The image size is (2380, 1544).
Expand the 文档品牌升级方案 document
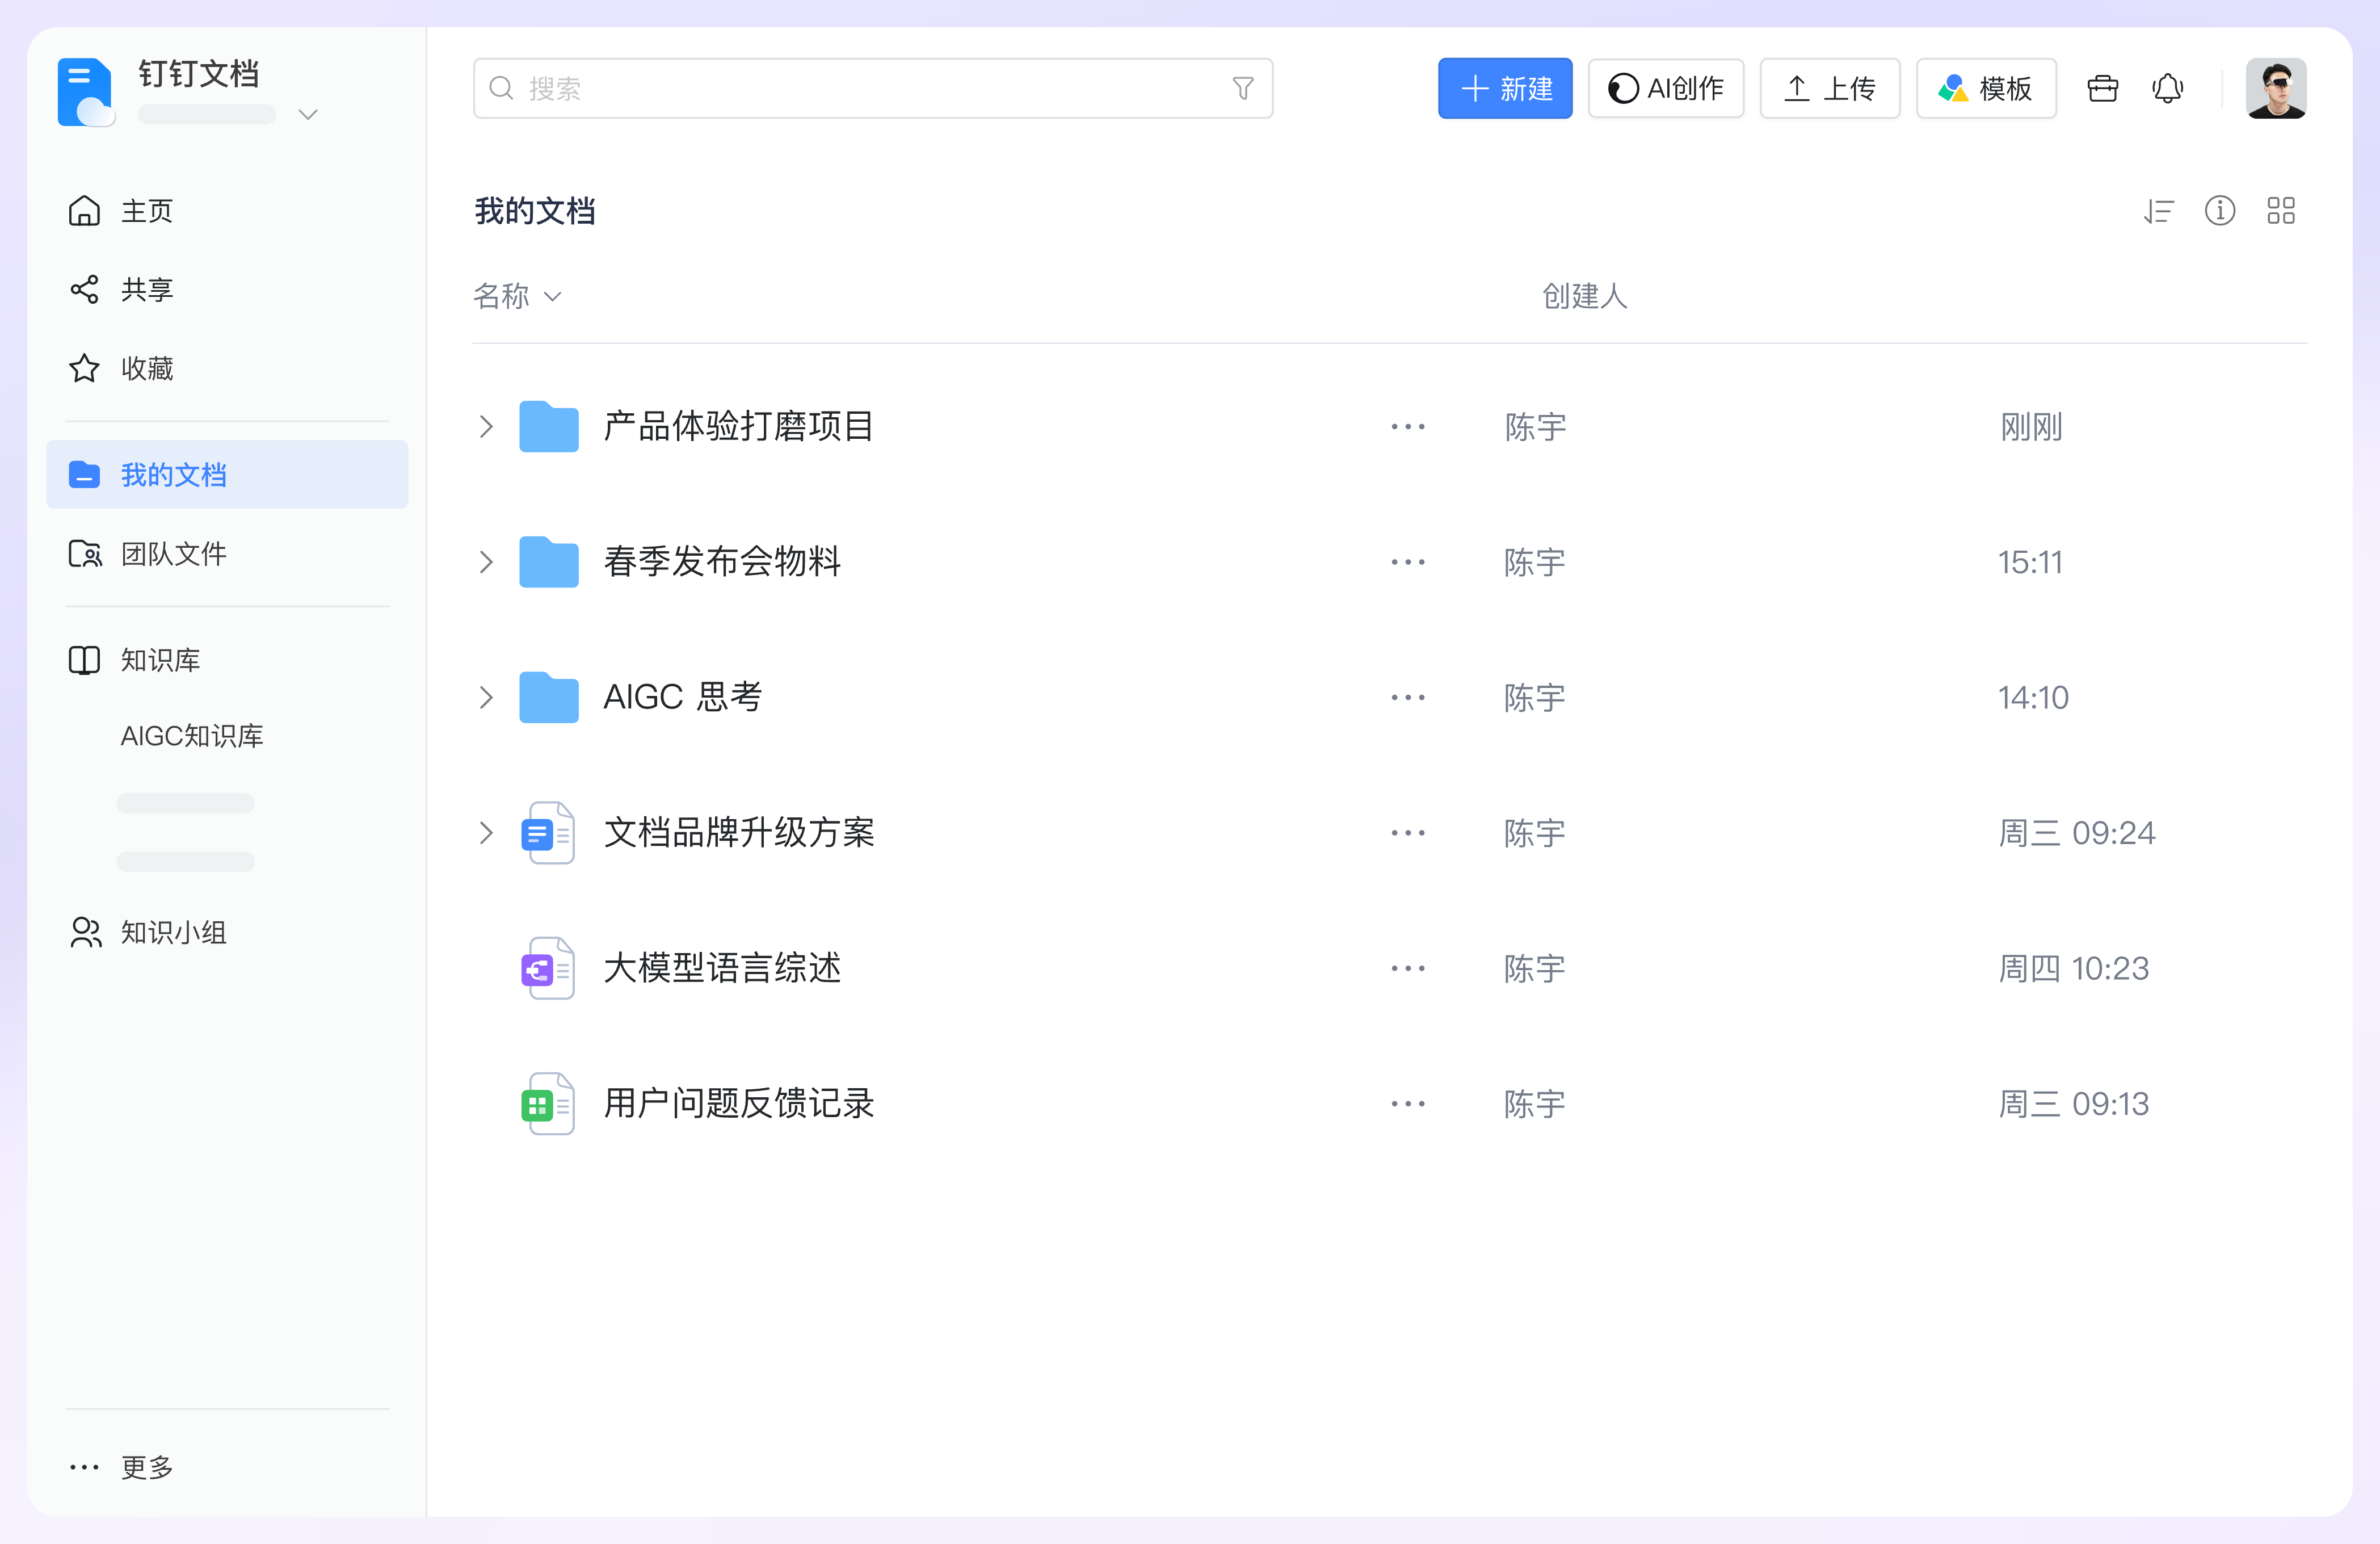coord(486,832)
